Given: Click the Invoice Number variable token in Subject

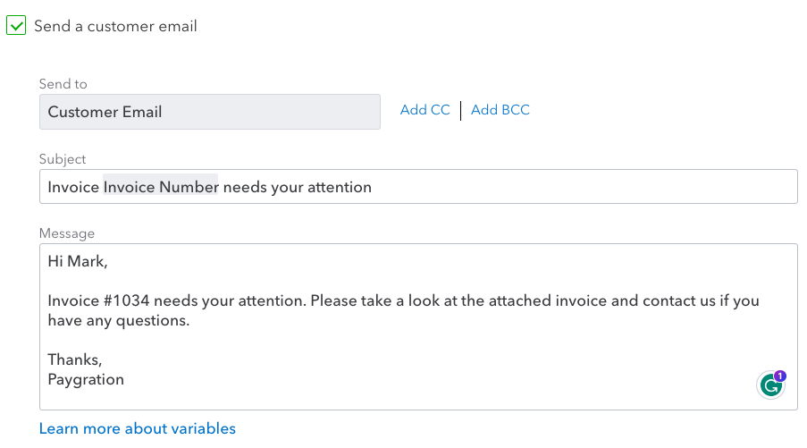Looking at the screenshot, I should pyautogui.click(x=161, y=186).
